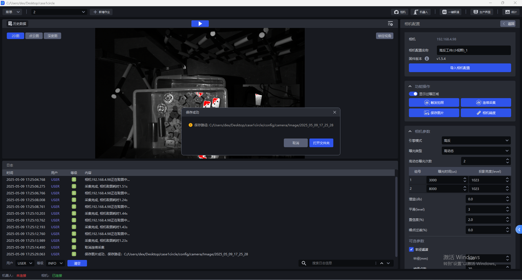
Task: Uncheck the radius filter (半径滤波) checkbox
Action: [x=411, y=249]
